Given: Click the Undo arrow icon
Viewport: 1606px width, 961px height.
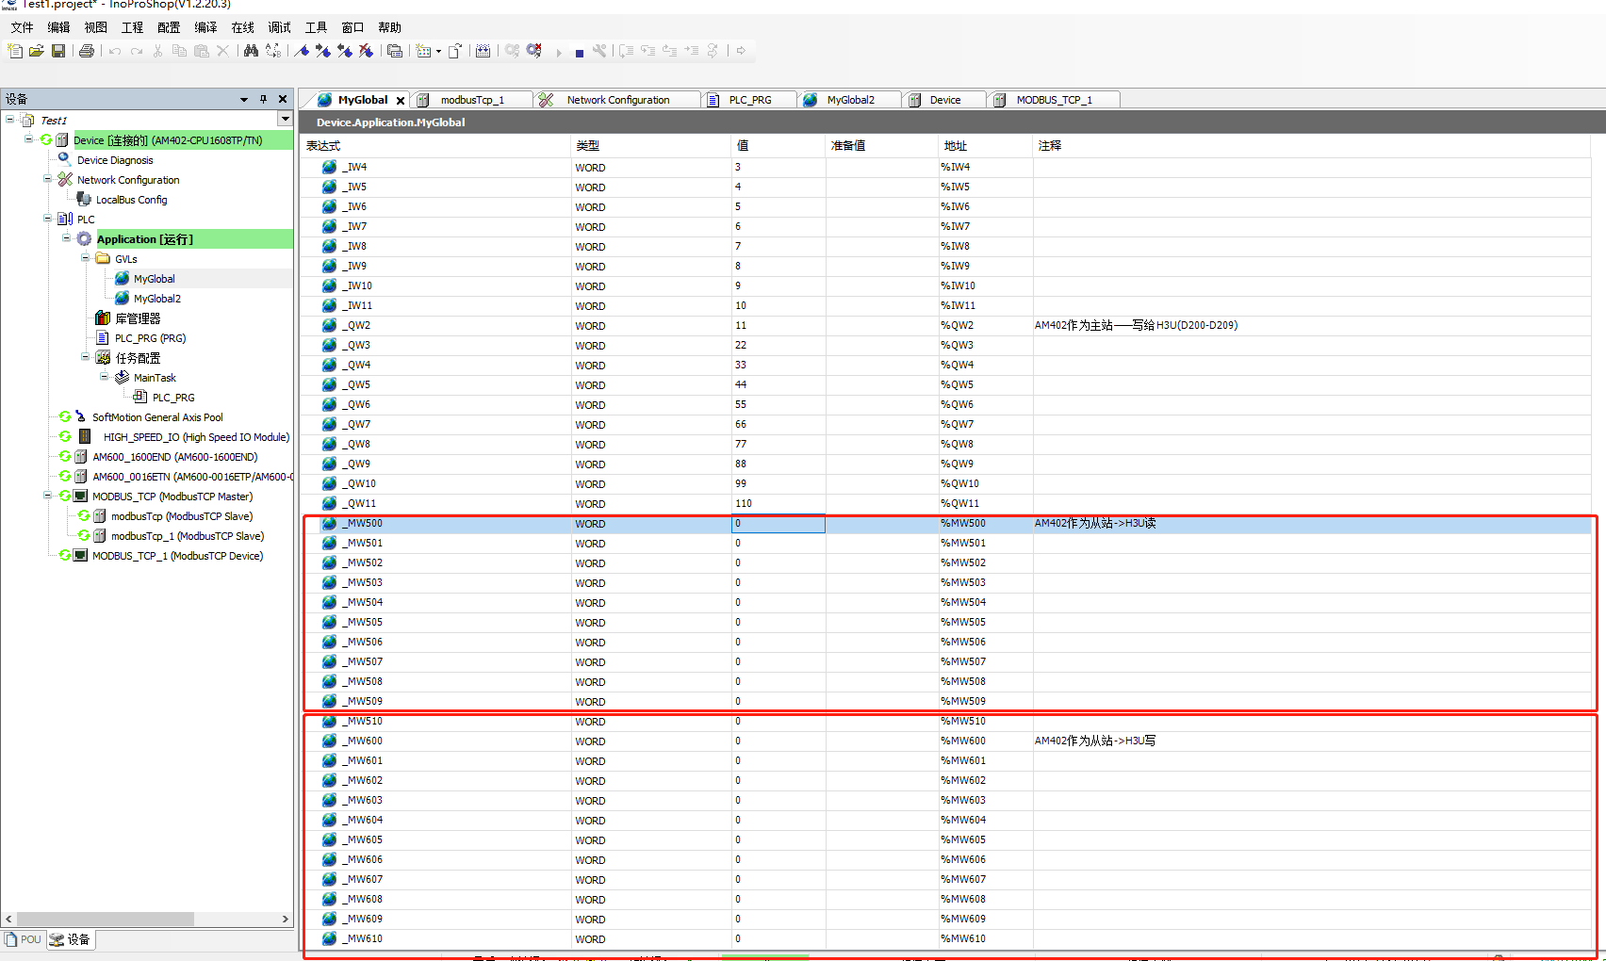Looking at the screenshot, I should pyautogui.click(x=115, y=51).
